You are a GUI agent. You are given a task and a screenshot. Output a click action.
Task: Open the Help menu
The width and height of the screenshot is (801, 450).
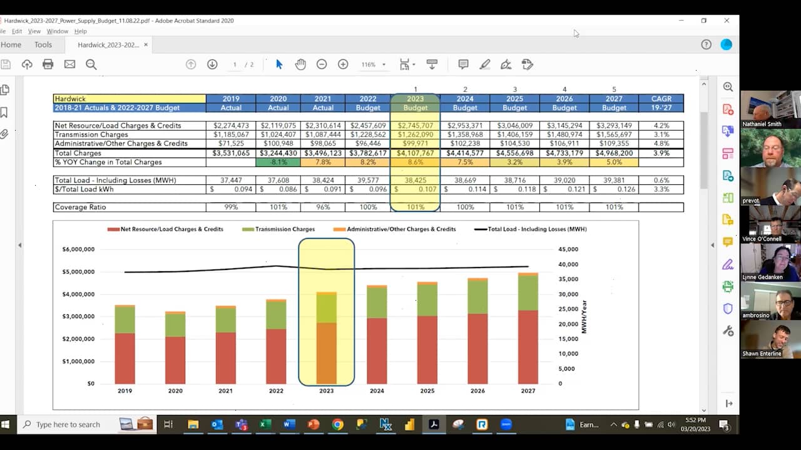pyautogui.click(x=81, y=31)
